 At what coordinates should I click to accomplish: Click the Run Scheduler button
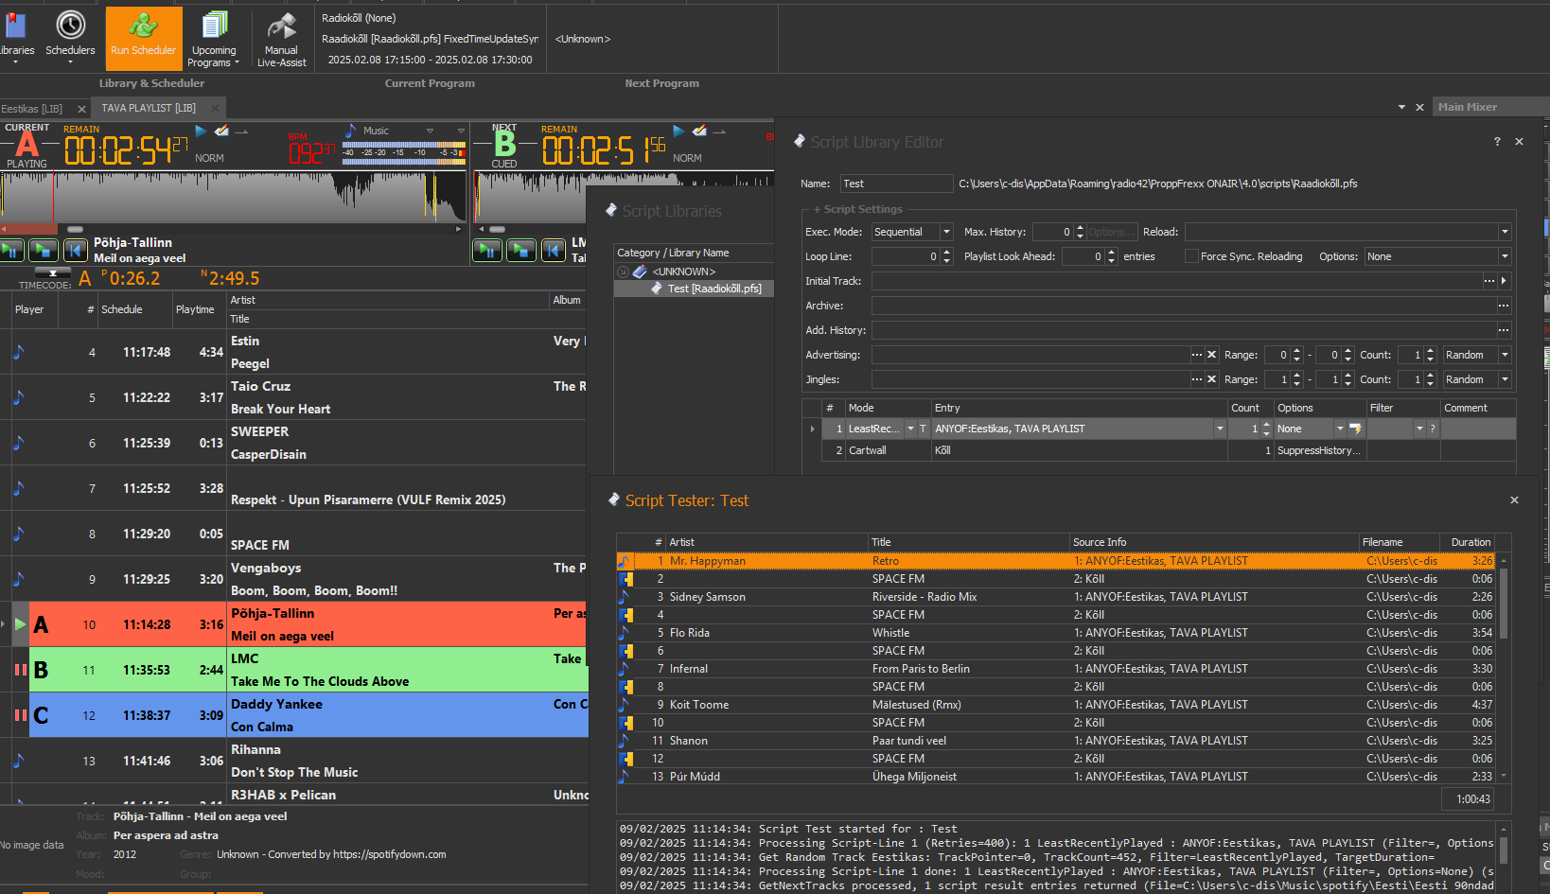pos(143,38)
